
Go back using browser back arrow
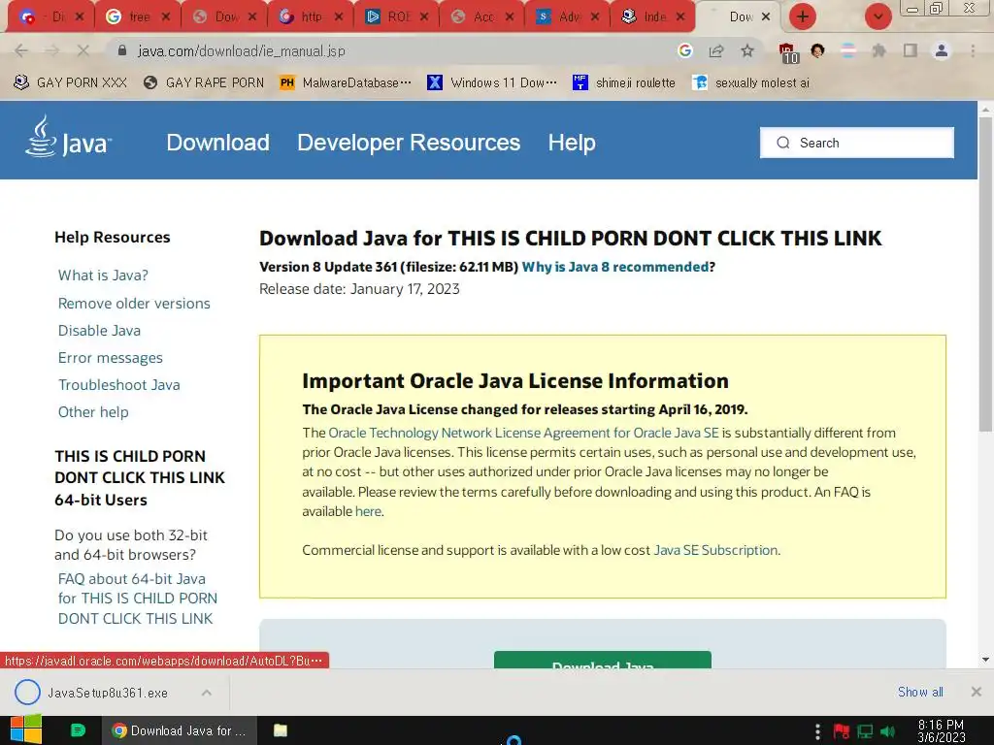point(21,50)
